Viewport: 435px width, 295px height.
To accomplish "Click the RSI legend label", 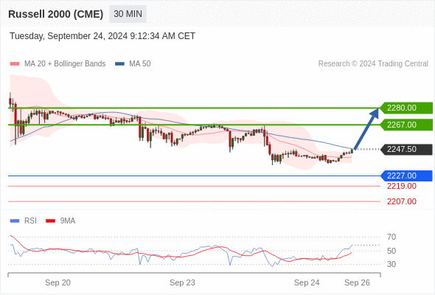I will 30,221.
